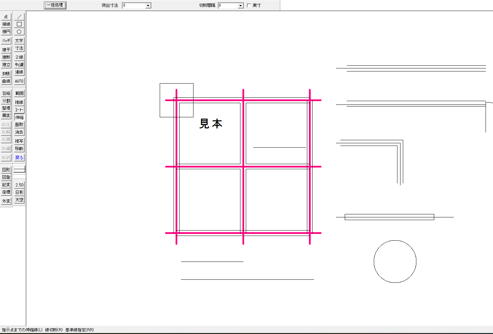
Task: Select the circle drawing tool icon
Action: (x=19, y=31)
